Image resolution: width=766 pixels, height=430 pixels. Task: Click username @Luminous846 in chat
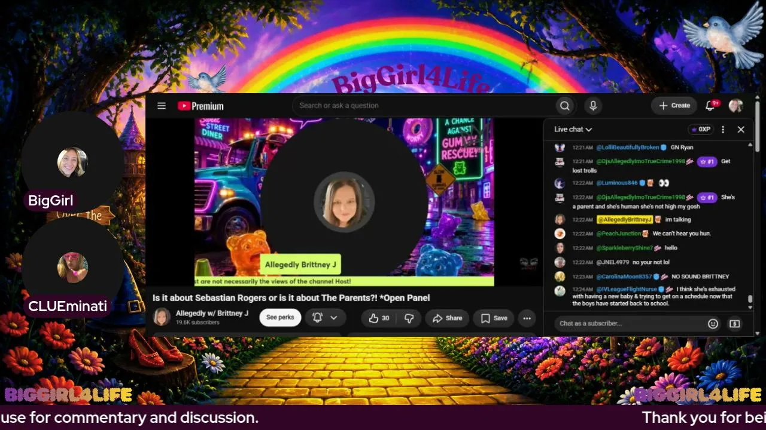tap(617, 183)
